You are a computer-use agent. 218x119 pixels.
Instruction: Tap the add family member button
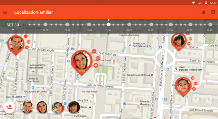[x=9, y=107]
